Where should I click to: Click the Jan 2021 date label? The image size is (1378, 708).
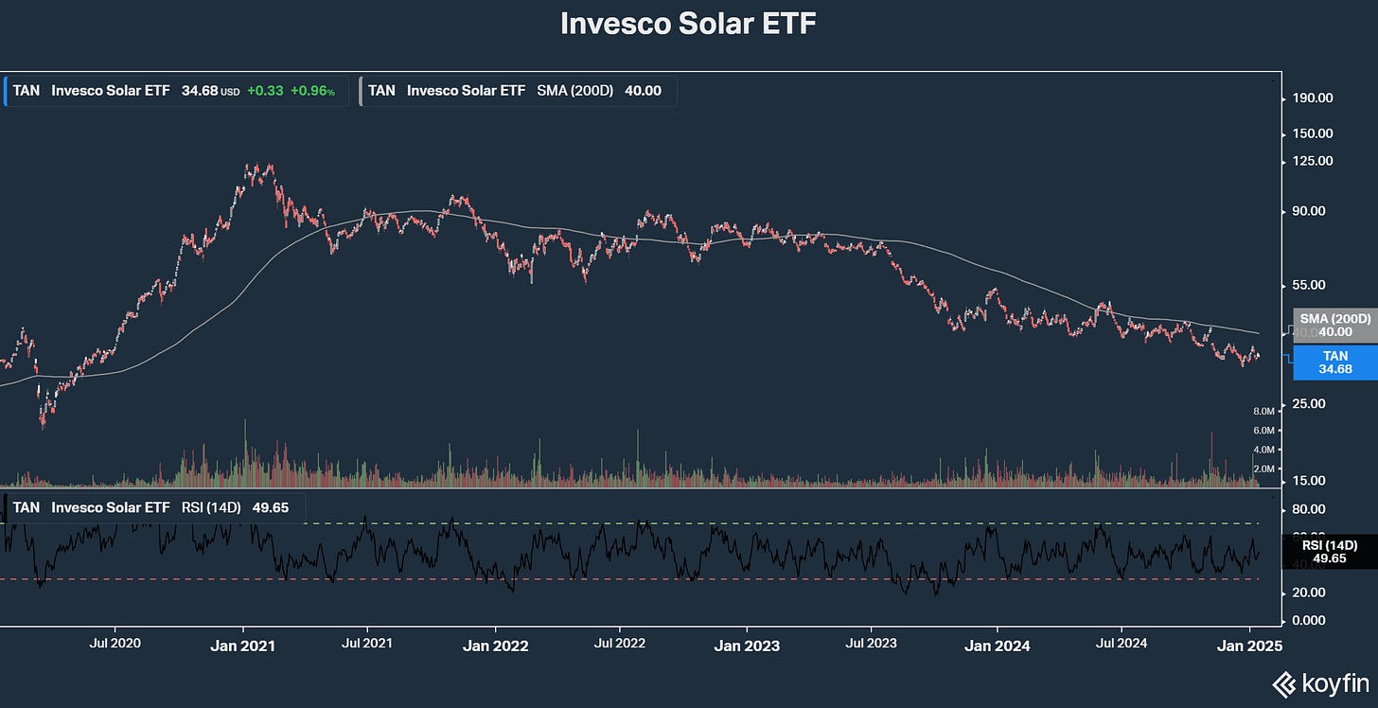[243, 646]
